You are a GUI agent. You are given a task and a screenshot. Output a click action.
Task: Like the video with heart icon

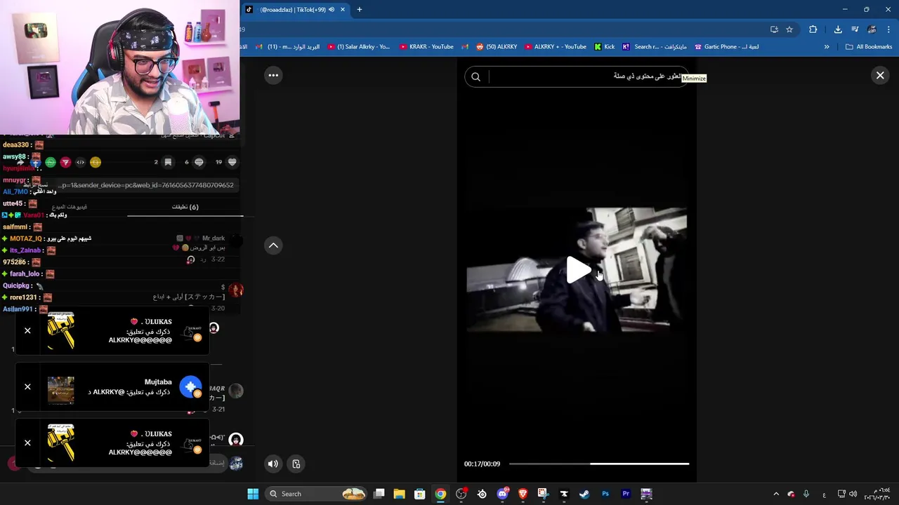[x=232, y=162]
